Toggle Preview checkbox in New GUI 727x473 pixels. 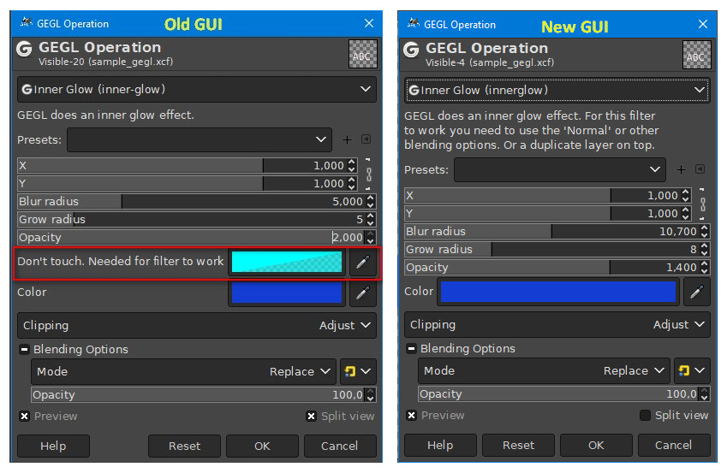click(x=411, y=415)
